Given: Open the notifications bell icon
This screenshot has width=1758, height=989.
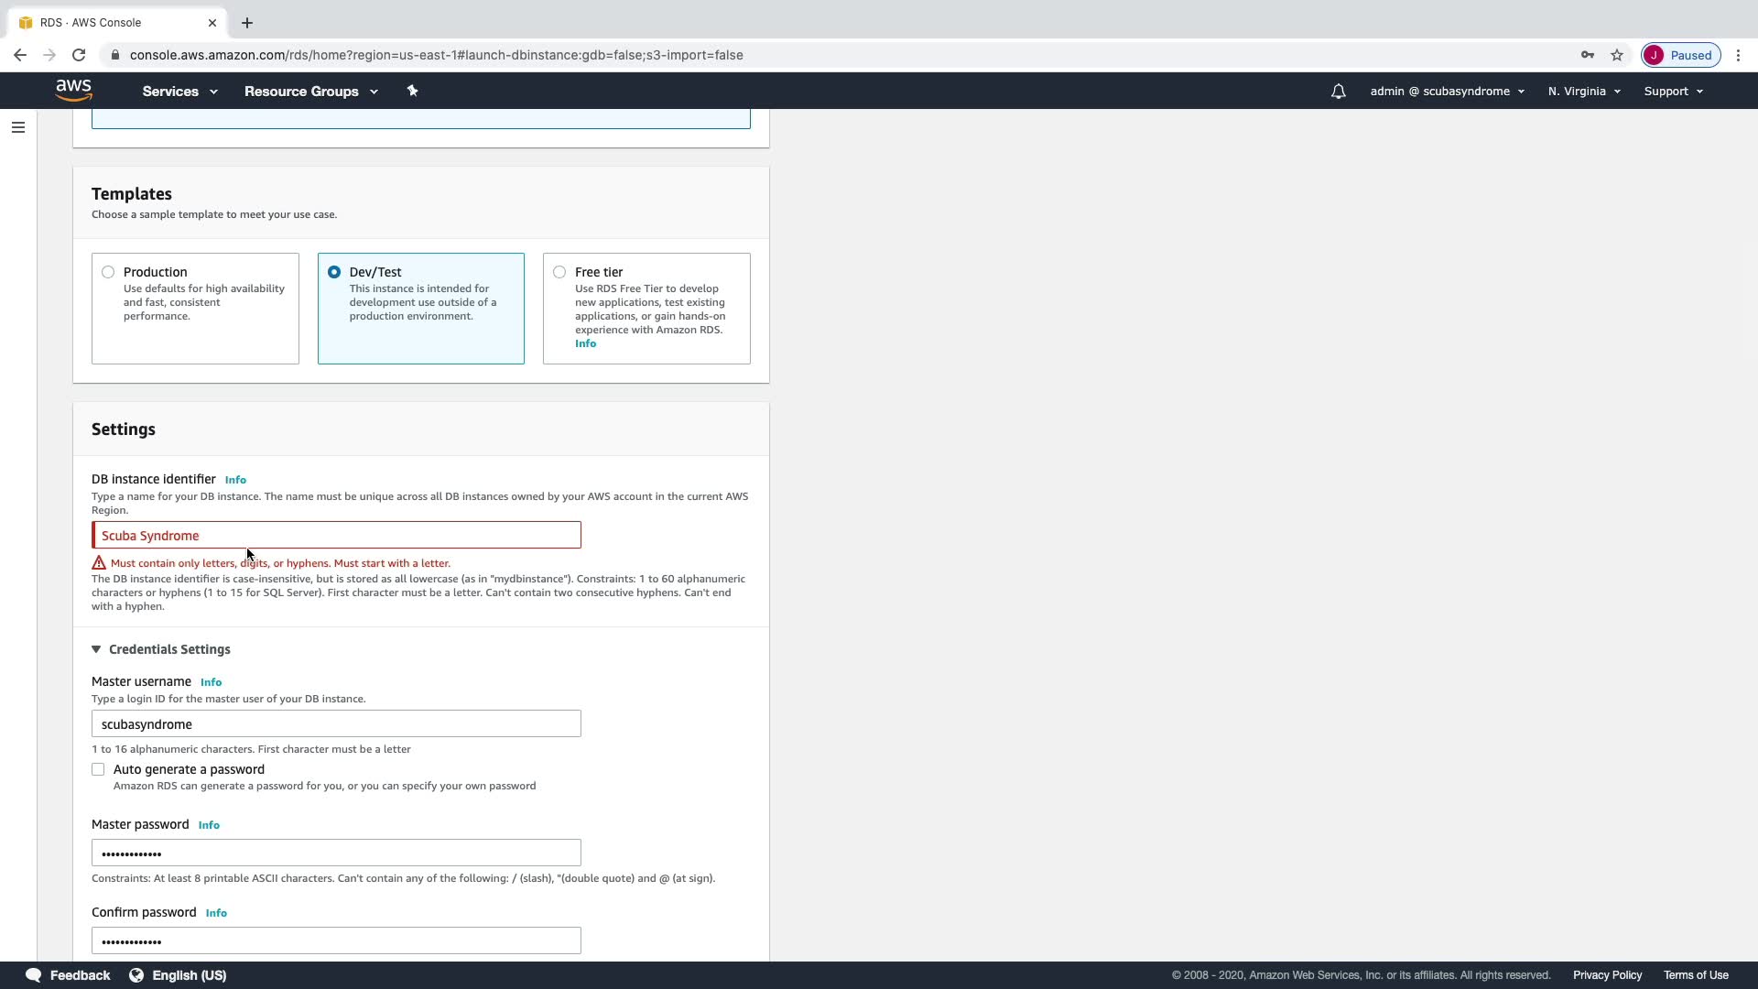Looking at the screenshot, I should (x=1338, y=92).
